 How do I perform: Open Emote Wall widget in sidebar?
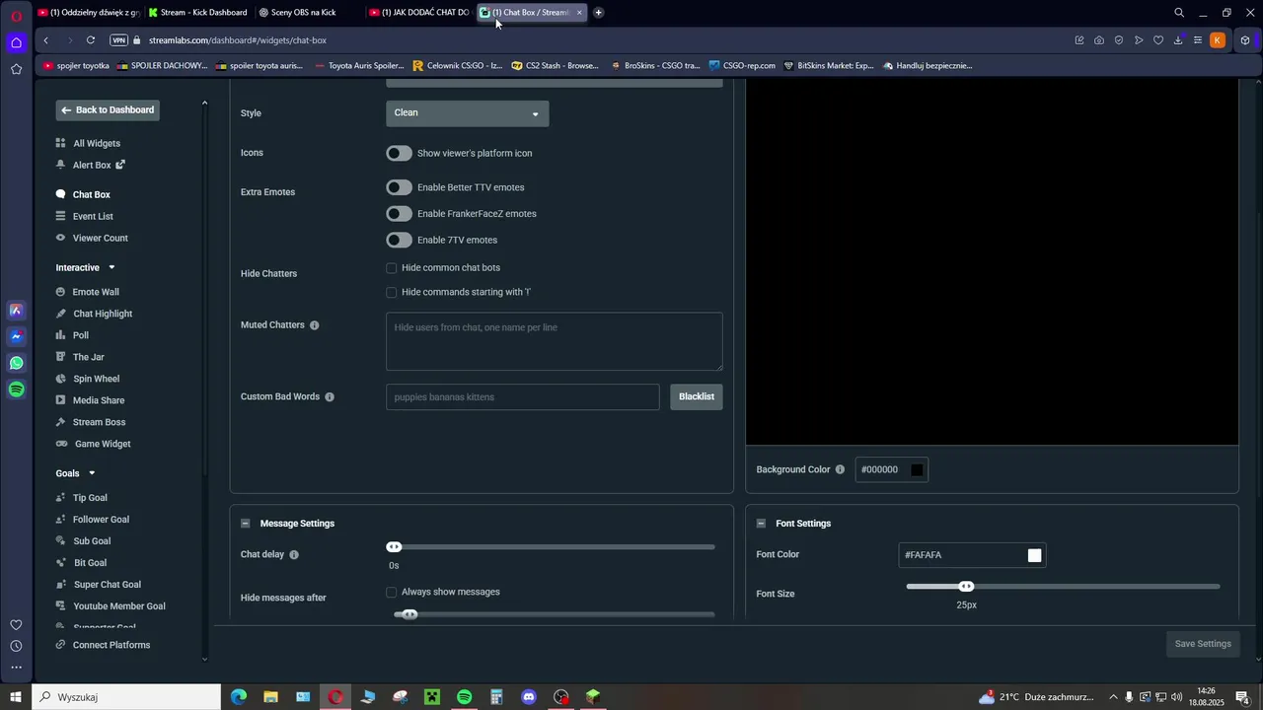(x=96, y=292)
